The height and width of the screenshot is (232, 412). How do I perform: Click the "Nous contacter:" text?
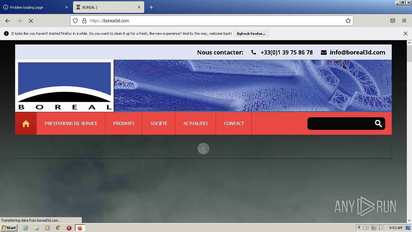point(220,52)
